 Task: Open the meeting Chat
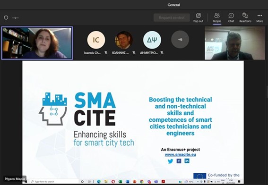click(x=231, y=17)
